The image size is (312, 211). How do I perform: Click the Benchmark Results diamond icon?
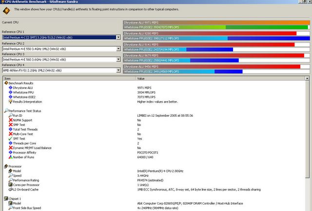click(x=6, y=83)
